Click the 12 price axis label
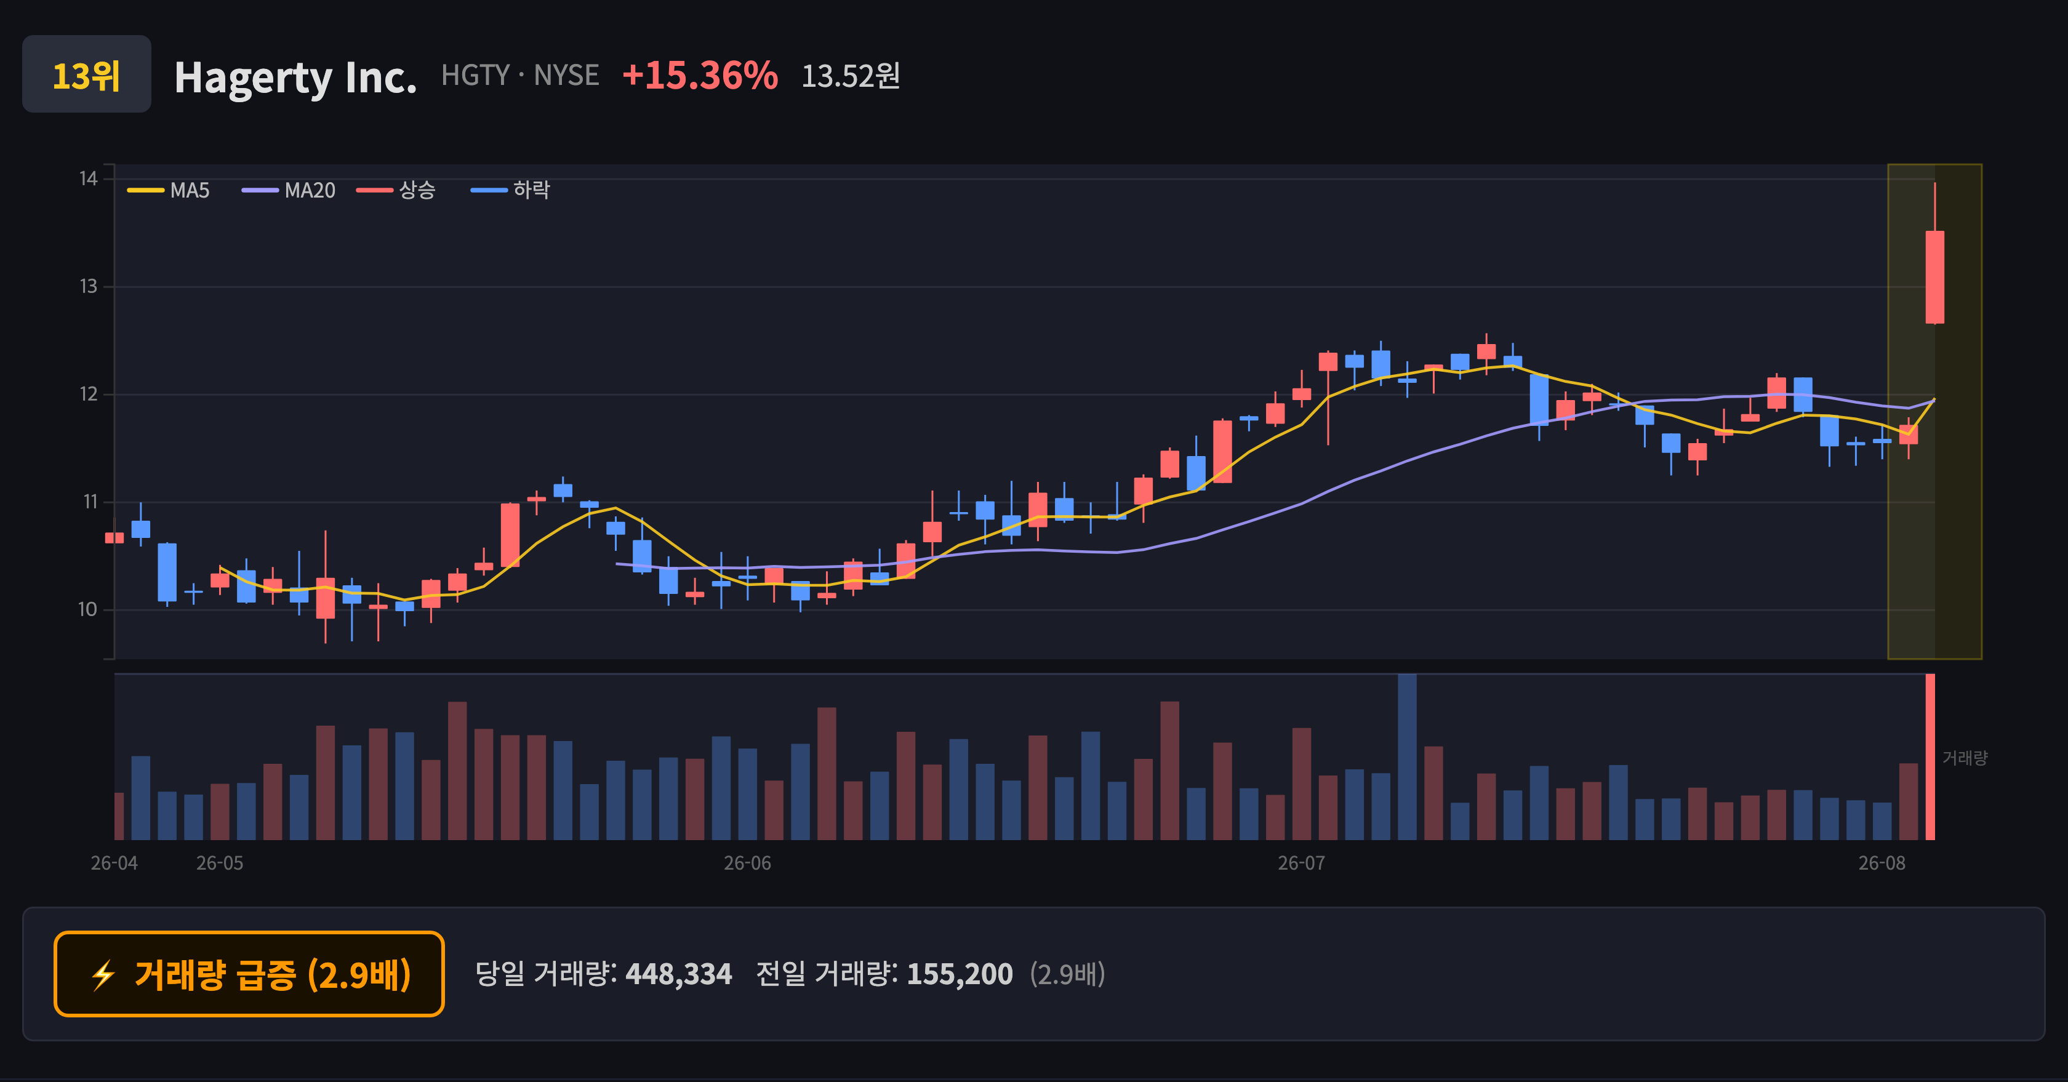Image resolution: width=2068 pixels, height=1082 pixels. (88, 394)
